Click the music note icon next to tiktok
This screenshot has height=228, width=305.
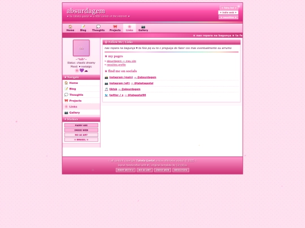click(106, 89)
